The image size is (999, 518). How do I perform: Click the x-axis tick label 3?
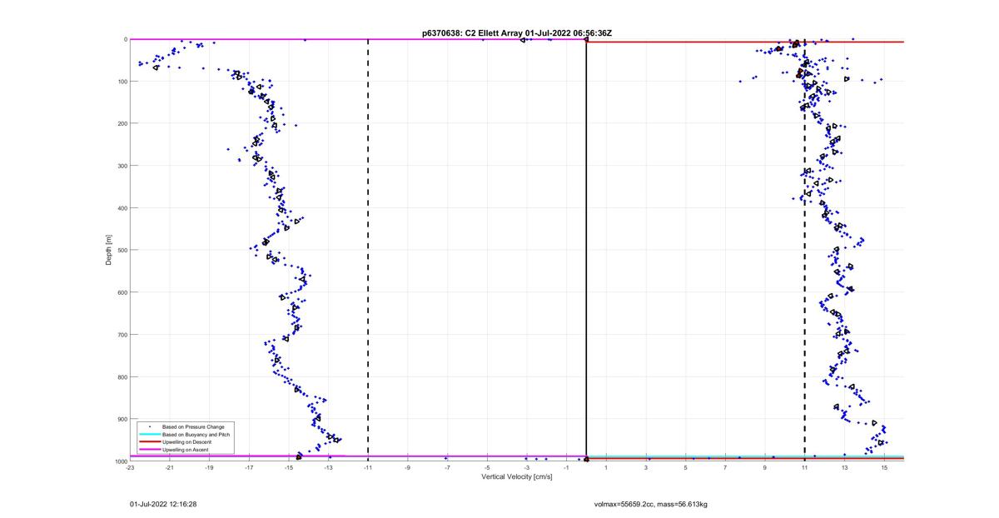point(646,467)
